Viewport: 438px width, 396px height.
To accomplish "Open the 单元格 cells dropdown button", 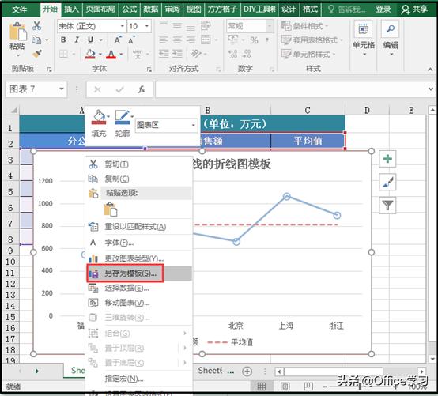I will 364,38.
